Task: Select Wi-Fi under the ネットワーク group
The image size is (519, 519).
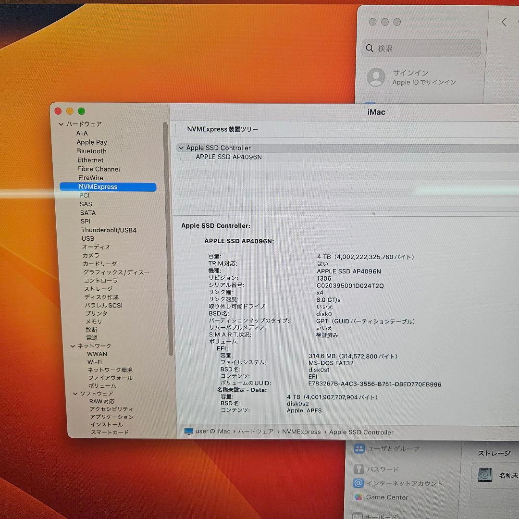Action: point(95,362)
